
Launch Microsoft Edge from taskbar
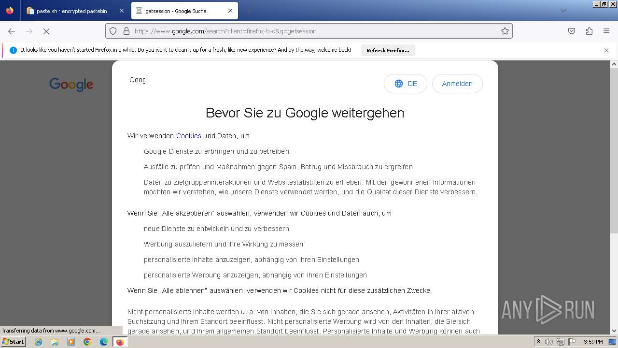[x=104, y=342]
